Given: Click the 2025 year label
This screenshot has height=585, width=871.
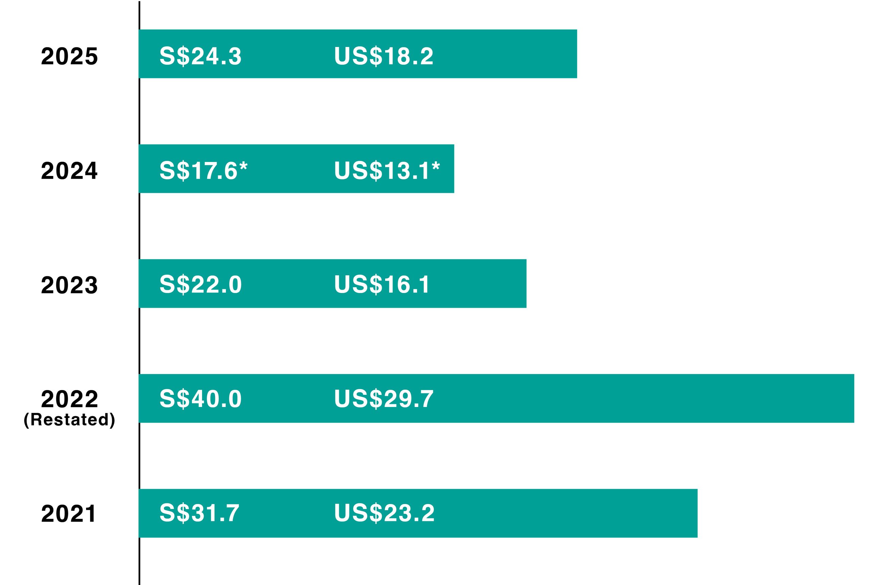Looking at the screenshot, I should (x=69, y=56).
